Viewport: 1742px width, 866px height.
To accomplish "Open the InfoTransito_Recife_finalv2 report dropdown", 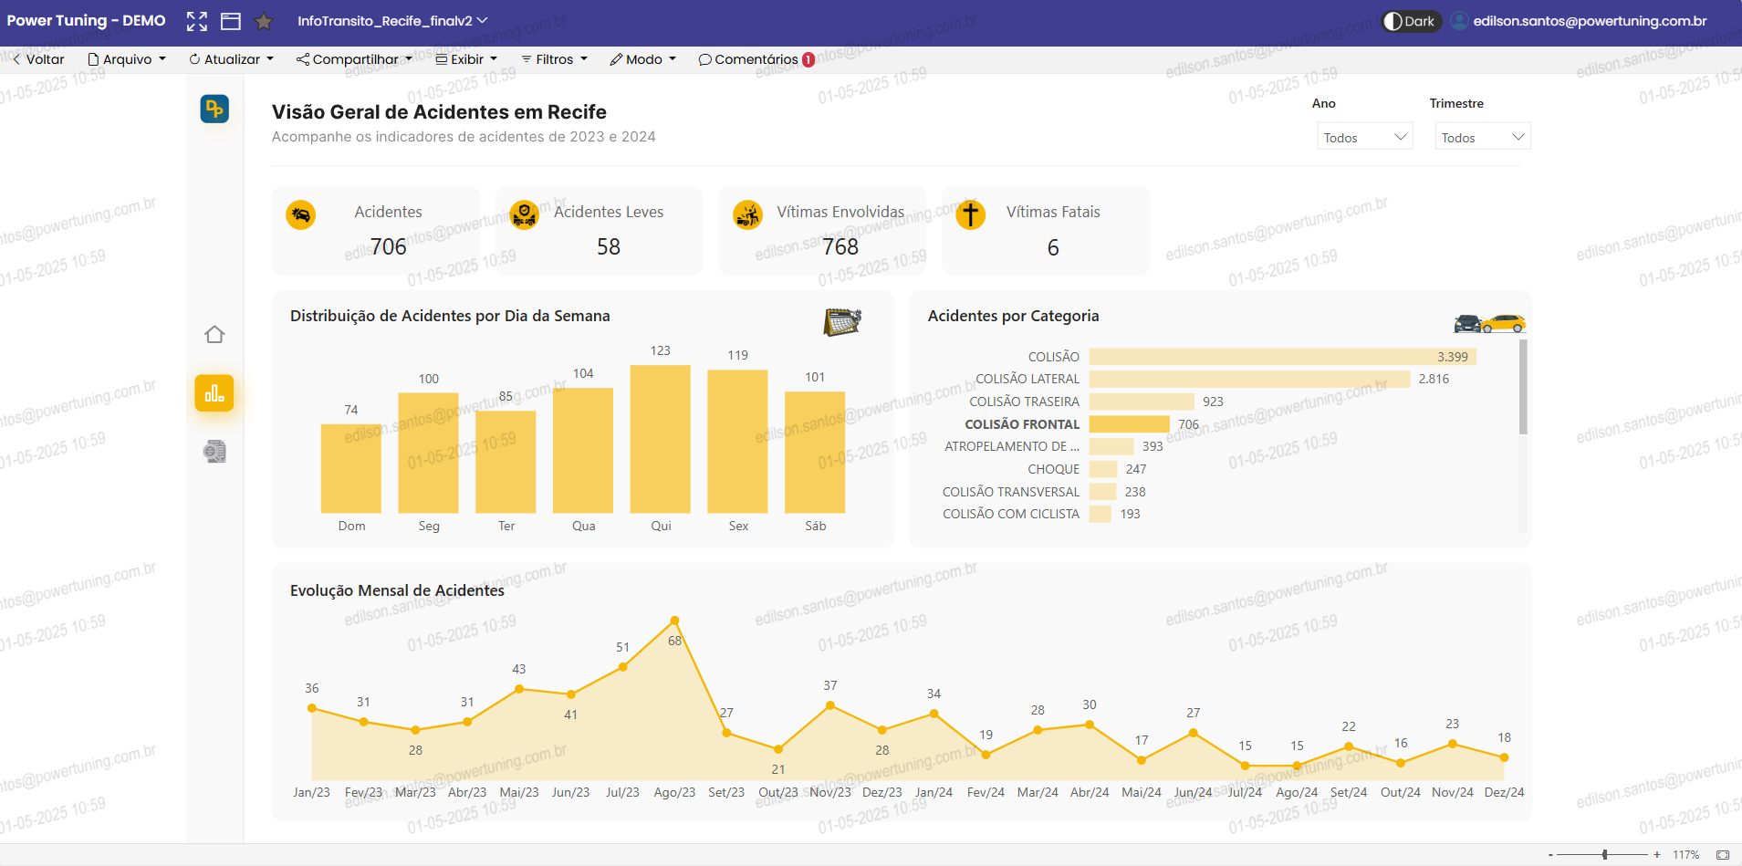I will 392,21.
